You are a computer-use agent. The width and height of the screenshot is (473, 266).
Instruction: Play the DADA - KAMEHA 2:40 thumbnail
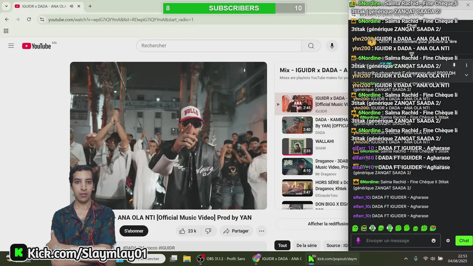297,125
